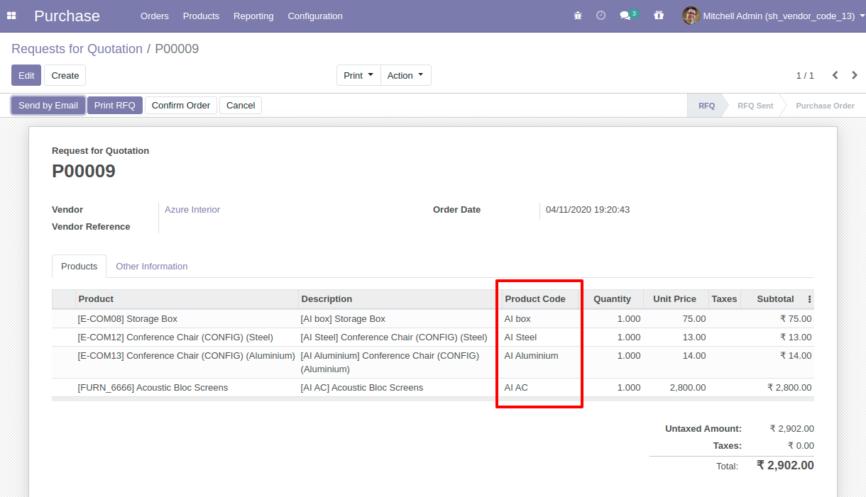866x497 pixels.
Task: Sort by the Taxes column header
Action: (724, 299)
